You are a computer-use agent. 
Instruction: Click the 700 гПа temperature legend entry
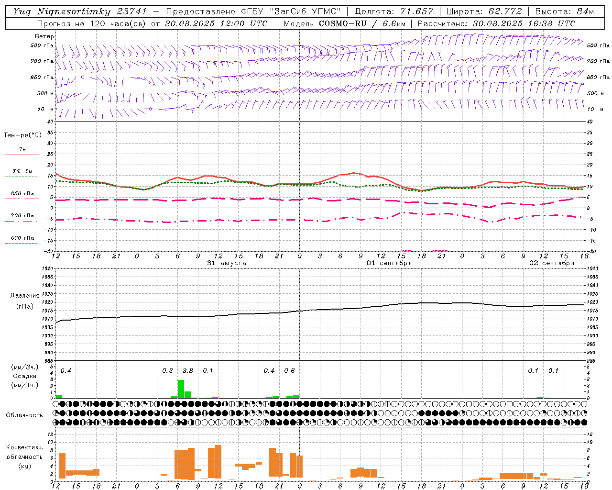[22, 216]
